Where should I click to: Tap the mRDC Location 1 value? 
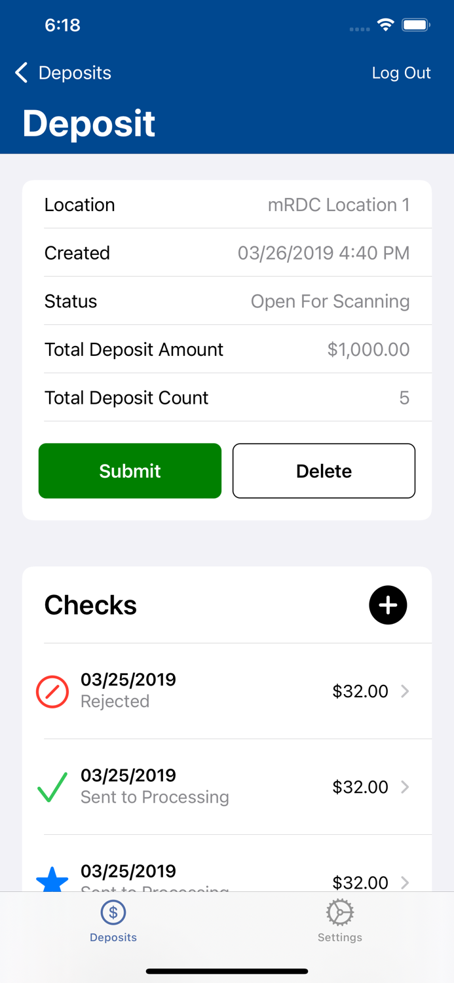point(339,204)
